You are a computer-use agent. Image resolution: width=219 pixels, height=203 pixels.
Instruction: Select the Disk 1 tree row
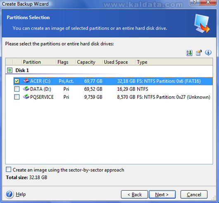click(x=109, y=70)
